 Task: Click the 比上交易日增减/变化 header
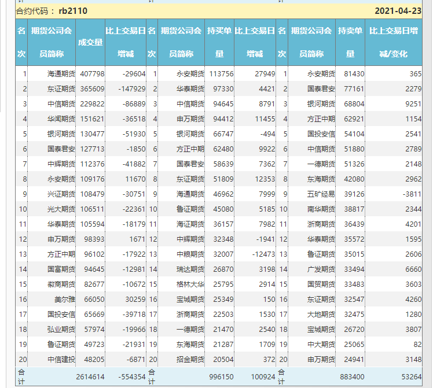click(x=394, y=42)
